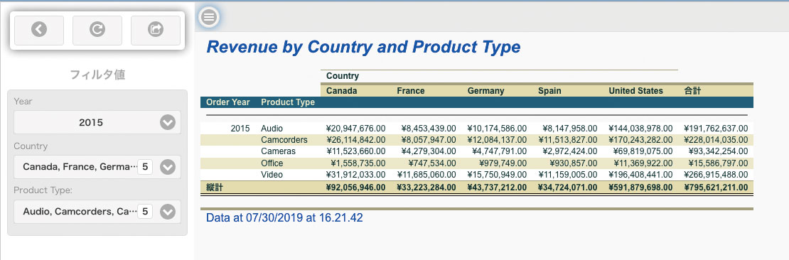Expand the Product Type filter dropdown arrow
This screenshot has width=789, height=260.
(168, 212)
